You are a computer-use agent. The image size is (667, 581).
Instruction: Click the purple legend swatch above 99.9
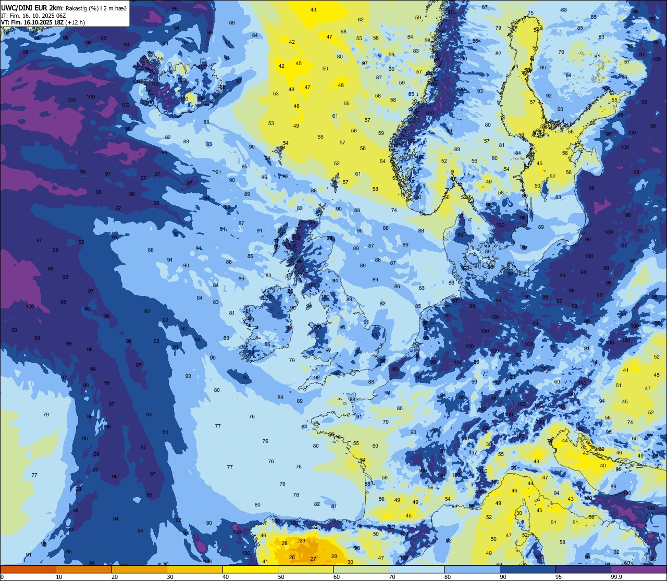tap(638, 569)
